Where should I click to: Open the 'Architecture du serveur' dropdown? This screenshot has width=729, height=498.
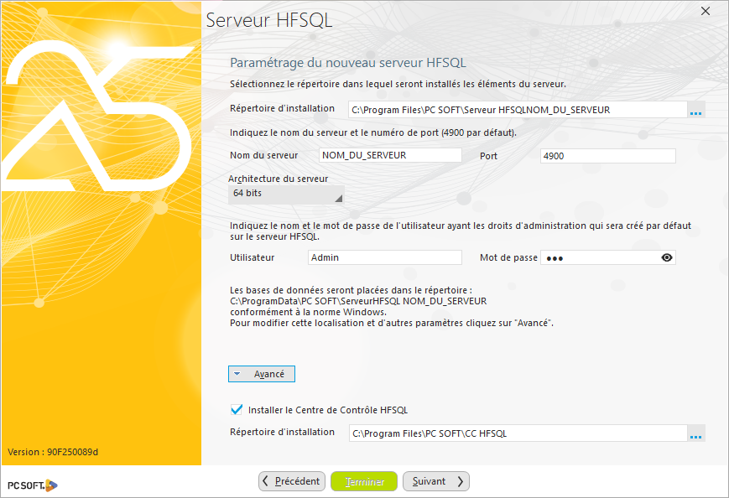[285, 193]
